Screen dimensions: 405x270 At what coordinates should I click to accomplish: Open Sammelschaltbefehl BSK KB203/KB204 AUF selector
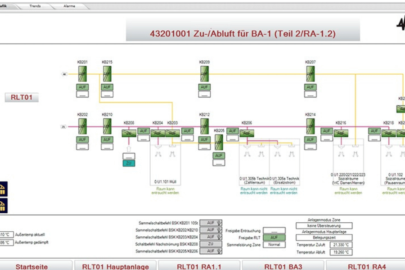[211, 237]
